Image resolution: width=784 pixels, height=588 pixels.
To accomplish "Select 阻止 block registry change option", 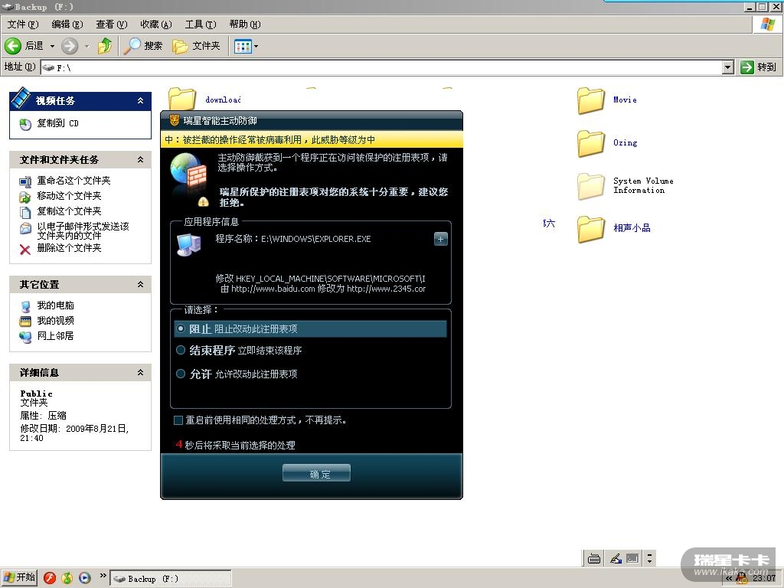I will tap(311, 328).
